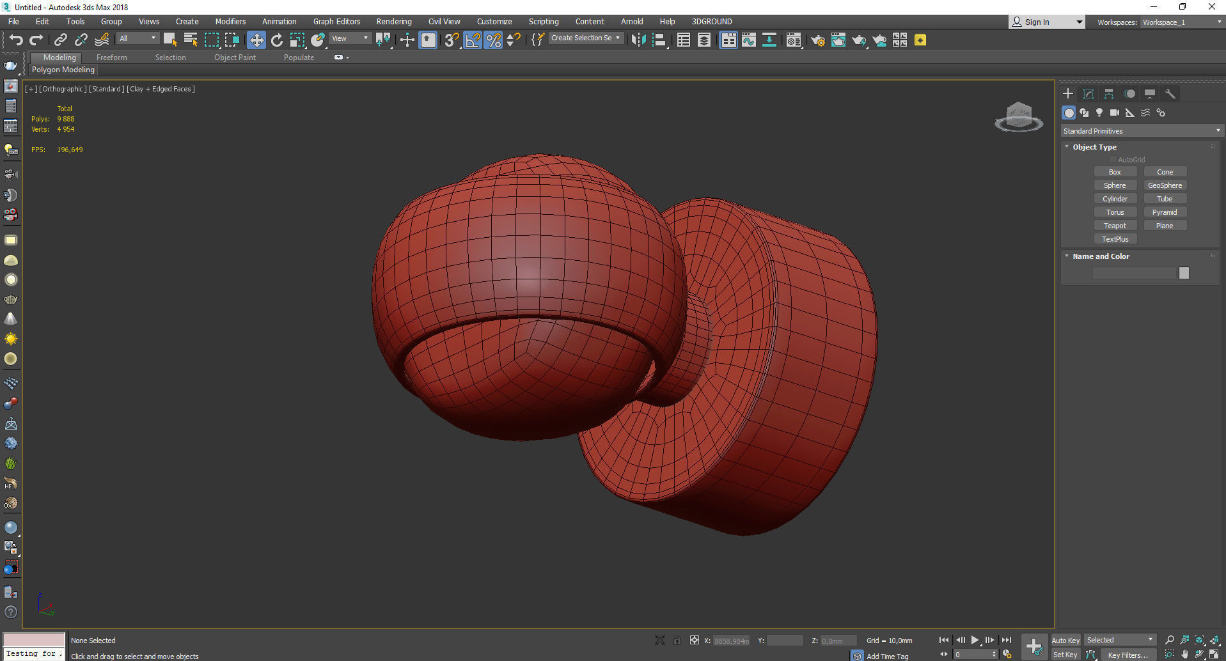Click the Set Key button

click(x=1065, y=655)
